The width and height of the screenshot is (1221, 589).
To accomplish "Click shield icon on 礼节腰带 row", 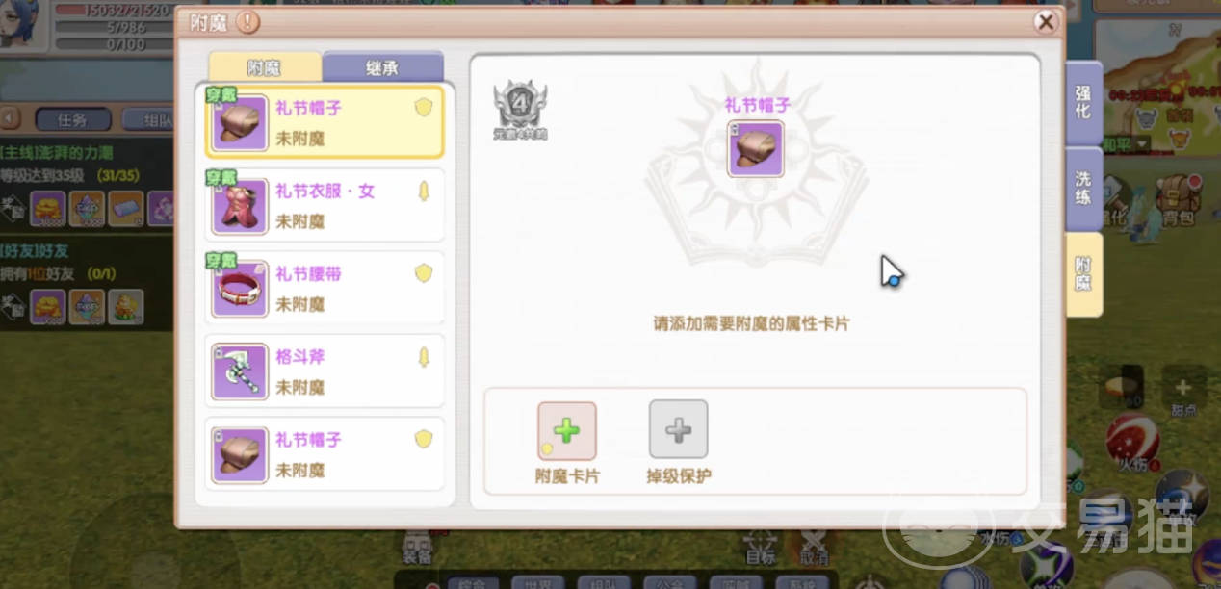I will pyautogui.click(x=424, y=273).
